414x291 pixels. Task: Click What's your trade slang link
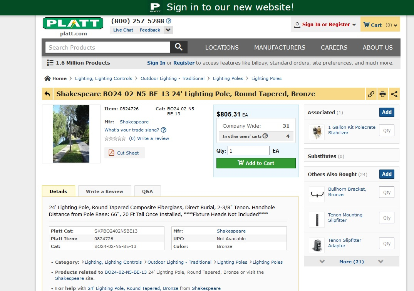pyautogui.click(x=132, y=130)
